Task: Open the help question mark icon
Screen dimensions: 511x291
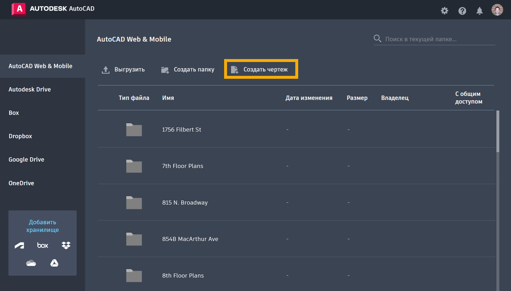Action: pyautogui.click(x=462, y=11)
